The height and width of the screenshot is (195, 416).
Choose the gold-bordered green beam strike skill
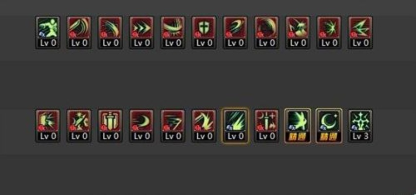coord(235,126)
